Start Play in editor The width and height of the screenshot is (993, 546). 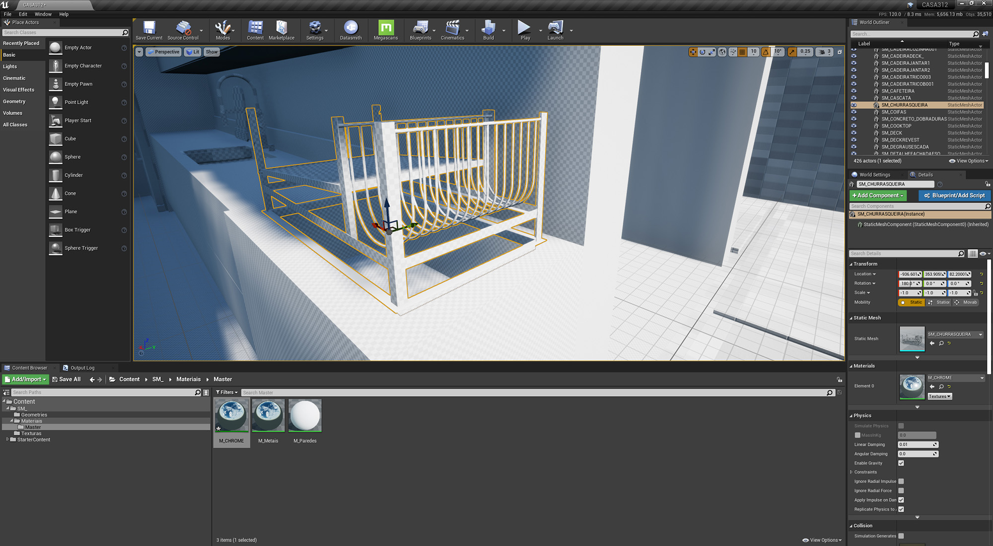pyautogui.click(x=525, y=30)
